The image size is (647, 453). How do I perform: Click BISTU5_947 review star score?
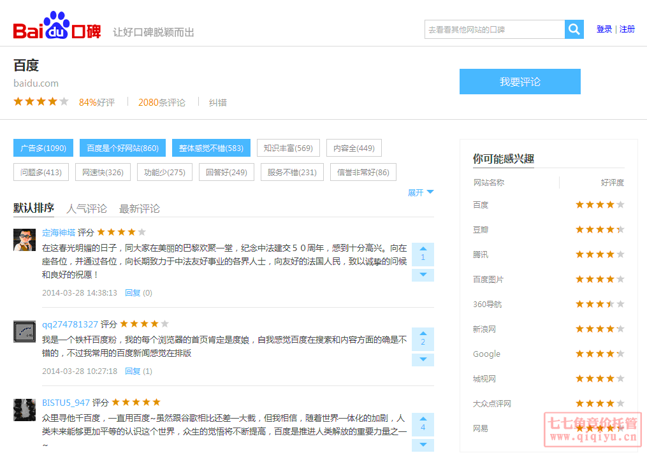click(x=136, y=402)
